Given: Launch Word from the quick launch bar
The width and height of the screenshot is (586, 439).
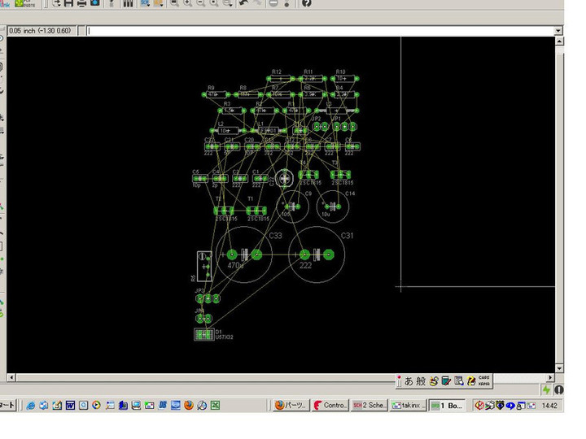Looking at the screenshot, I should click(70, 405).
